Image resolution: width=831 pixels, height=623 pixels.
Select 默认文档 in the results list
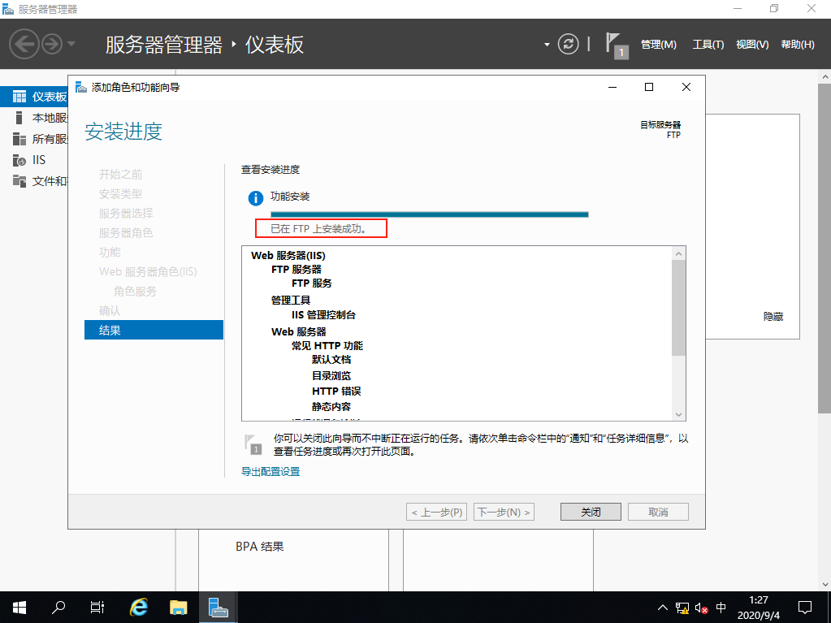(x=331, y=360)
